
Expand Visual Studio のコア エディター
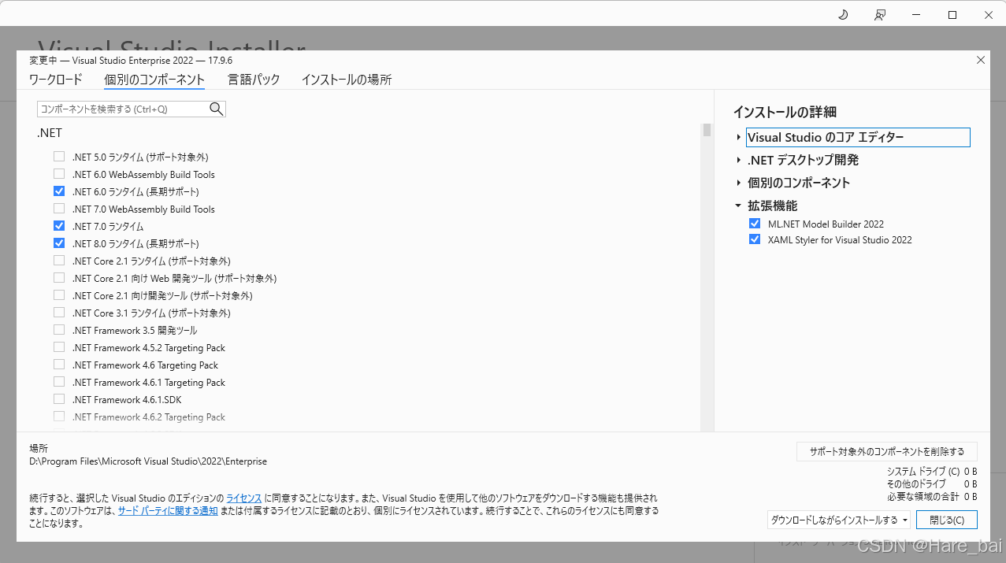pyautogui.click(x=738, y=138)
